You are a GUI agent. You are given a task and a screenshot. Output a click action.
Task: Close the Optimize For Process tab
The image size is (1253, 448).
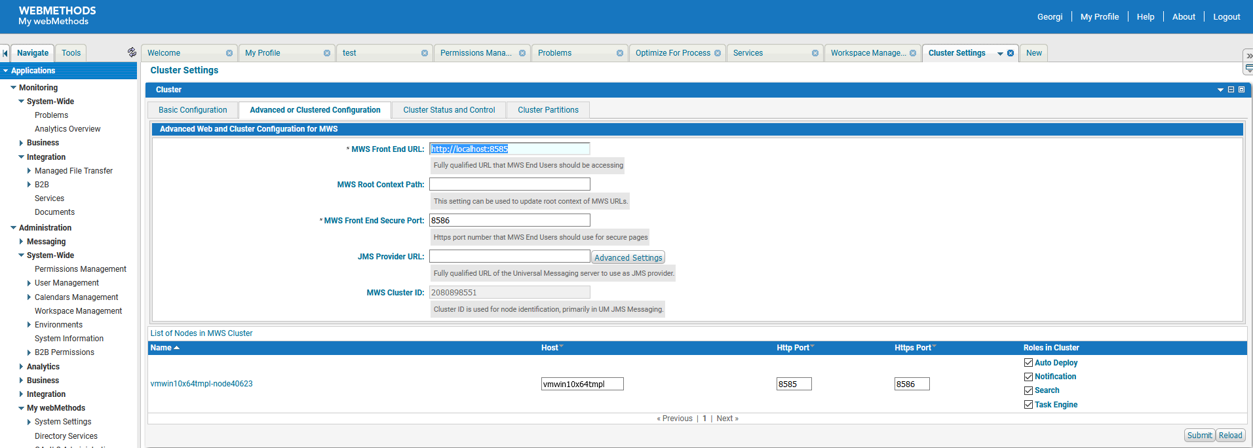click(718, 53)
